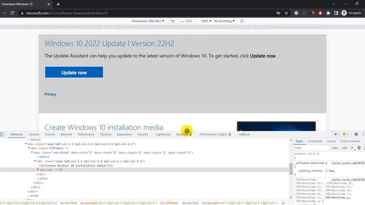Image resolution: width=365 pixels, height=205 pixels.
Task: Switch to the Performance tab
Action: point(86,134)
